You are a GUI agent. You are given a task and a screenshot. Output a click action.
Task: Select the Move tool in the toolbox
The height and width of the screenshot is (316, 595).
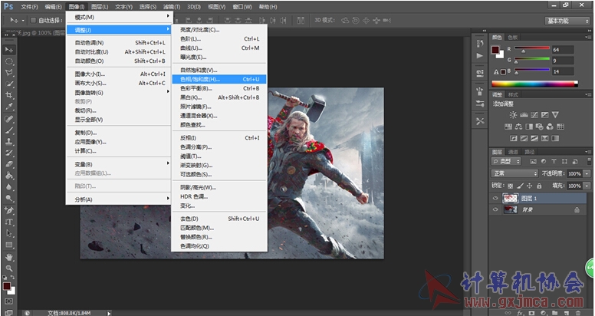(8, 50)
